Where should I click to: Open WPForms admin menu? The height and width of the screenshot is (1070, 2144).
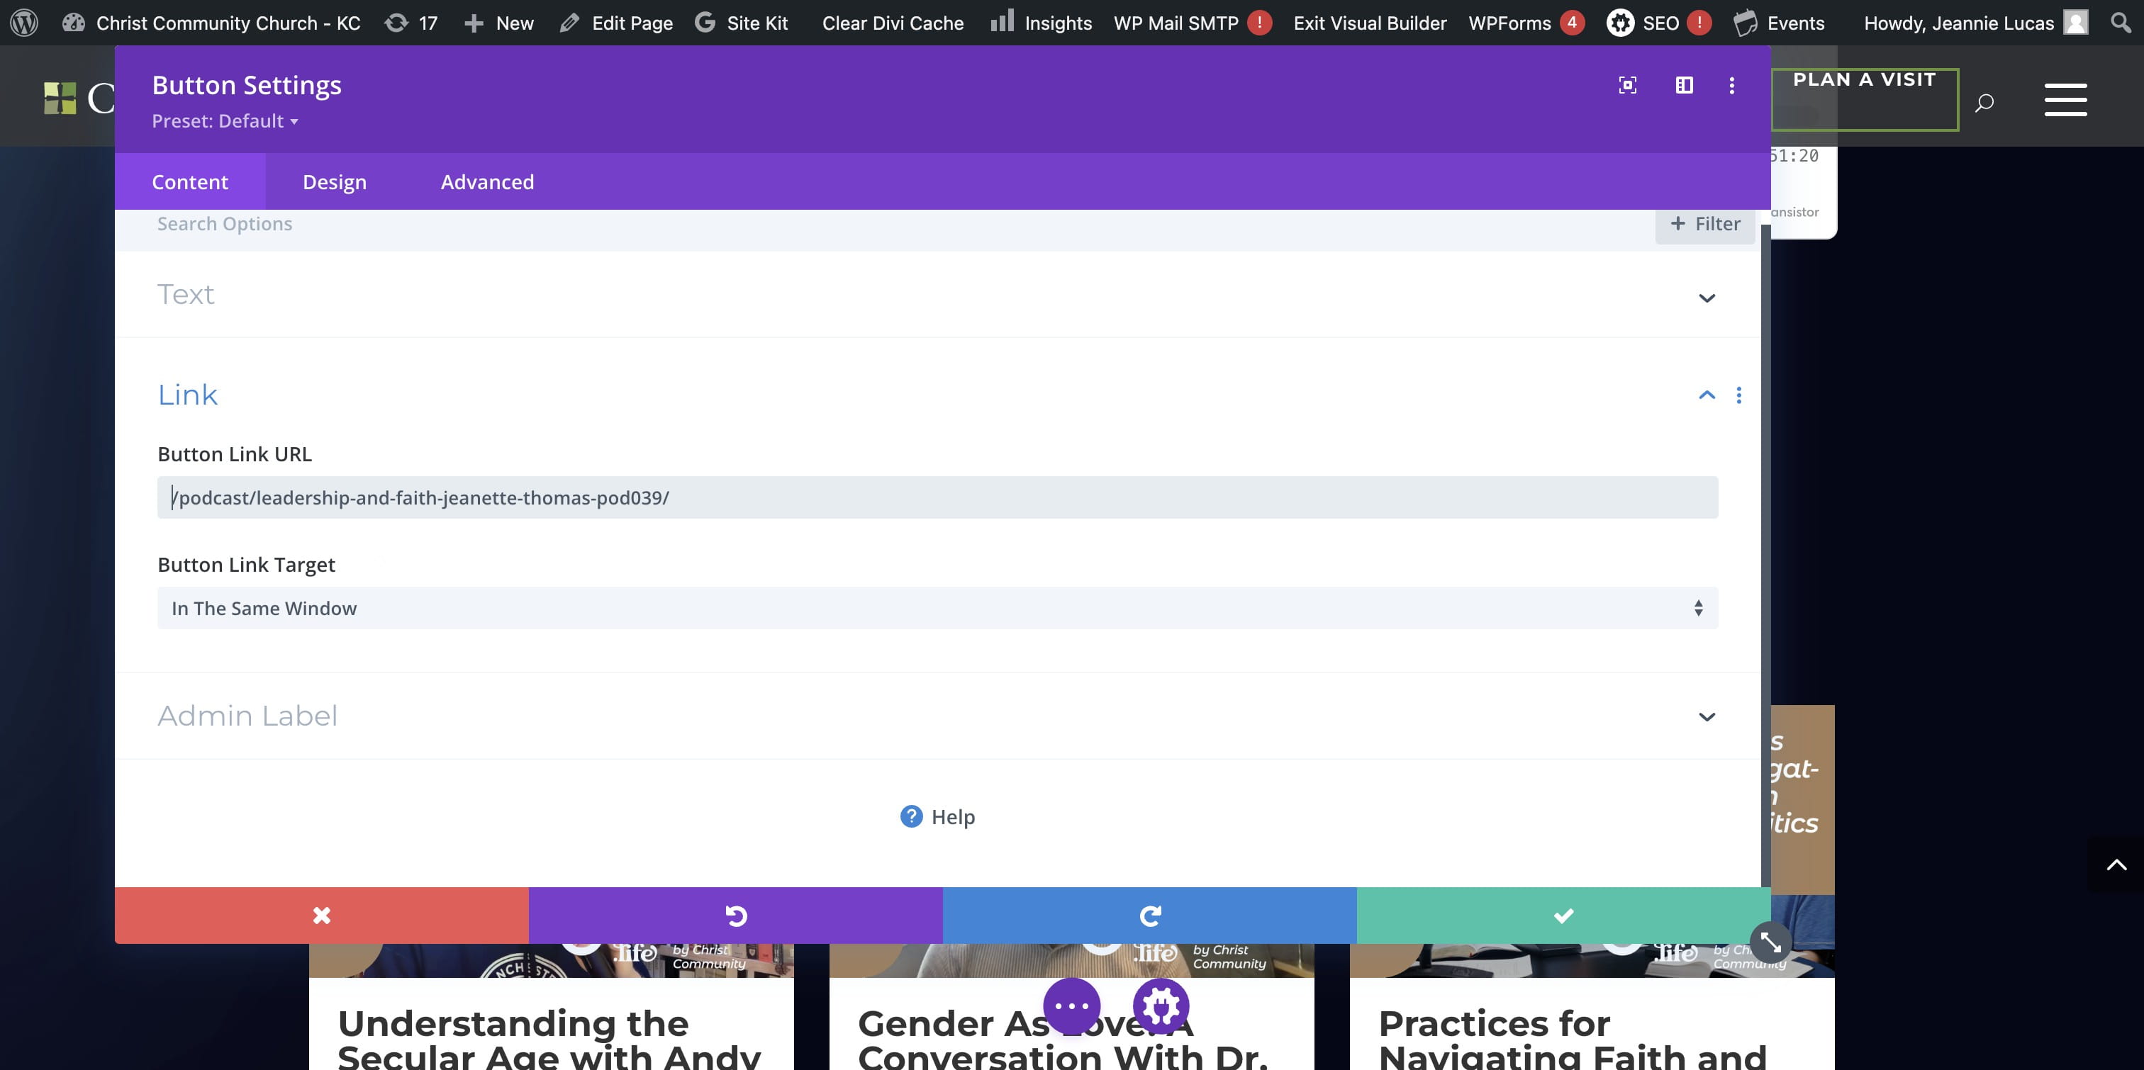click(1509, 23)
